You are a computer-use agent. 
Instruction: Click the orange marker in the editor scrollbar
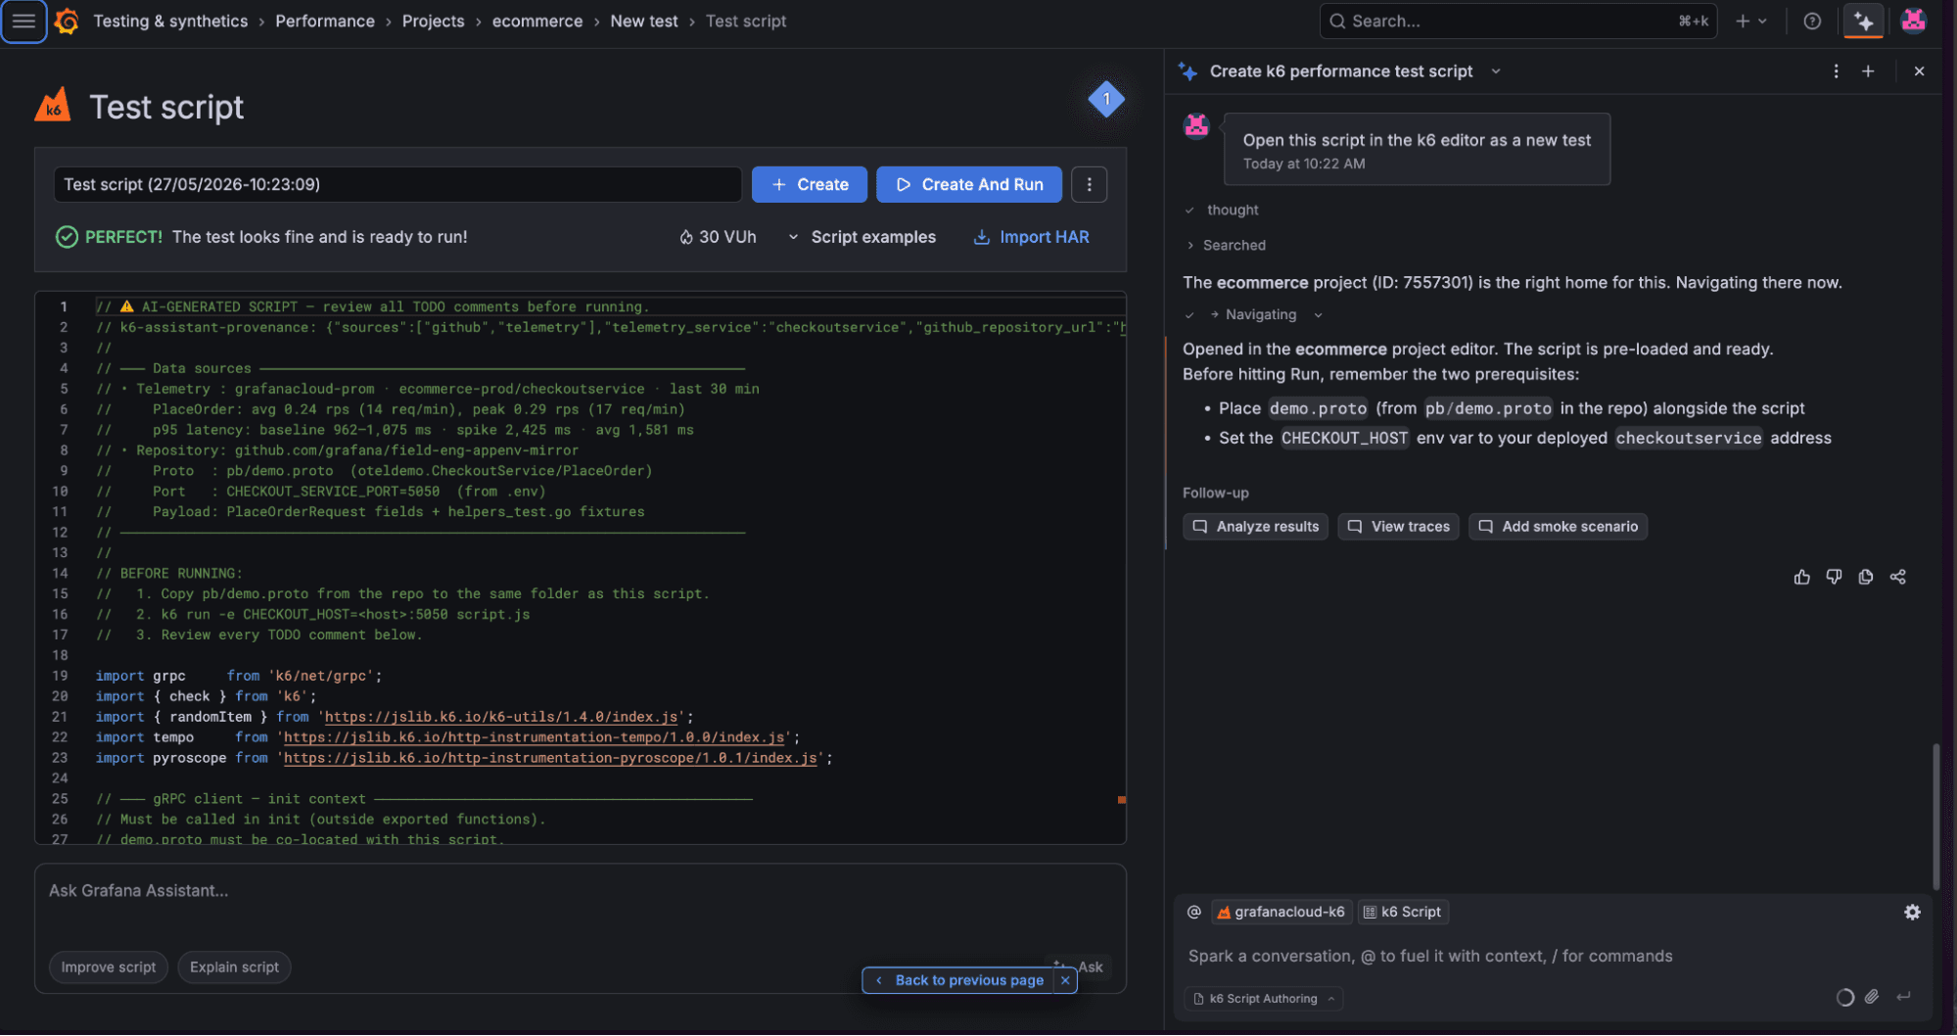1121,800
